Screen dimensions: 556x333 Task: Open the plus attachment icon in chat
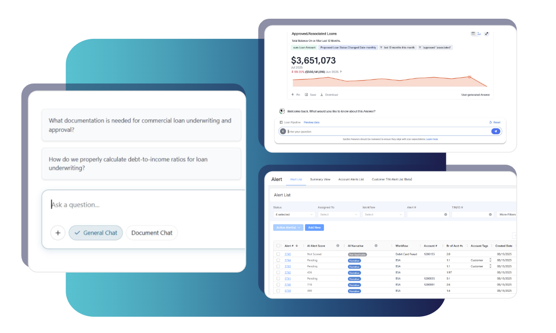coord(58,232)
